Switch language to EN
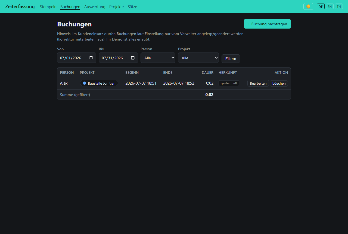The height and width of the screenshot is (234, 348). pos(330,7)
